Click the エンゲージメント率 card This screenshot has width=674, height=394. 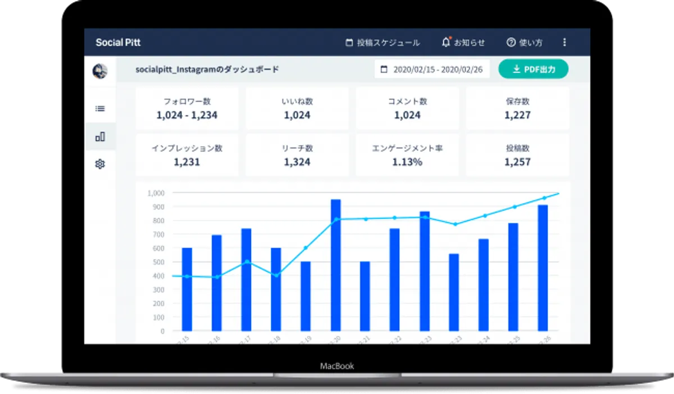coord(407,155)
